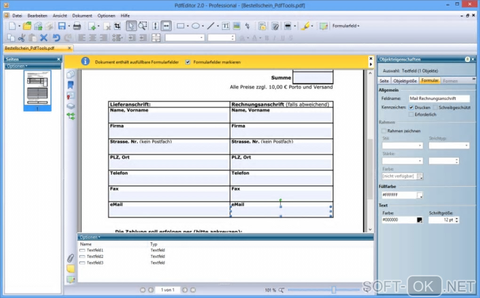The height and width of the screenshot is (298, 480).
Task: Open the Formularfeld dropdown in toolbar
Action: point(345,26)
